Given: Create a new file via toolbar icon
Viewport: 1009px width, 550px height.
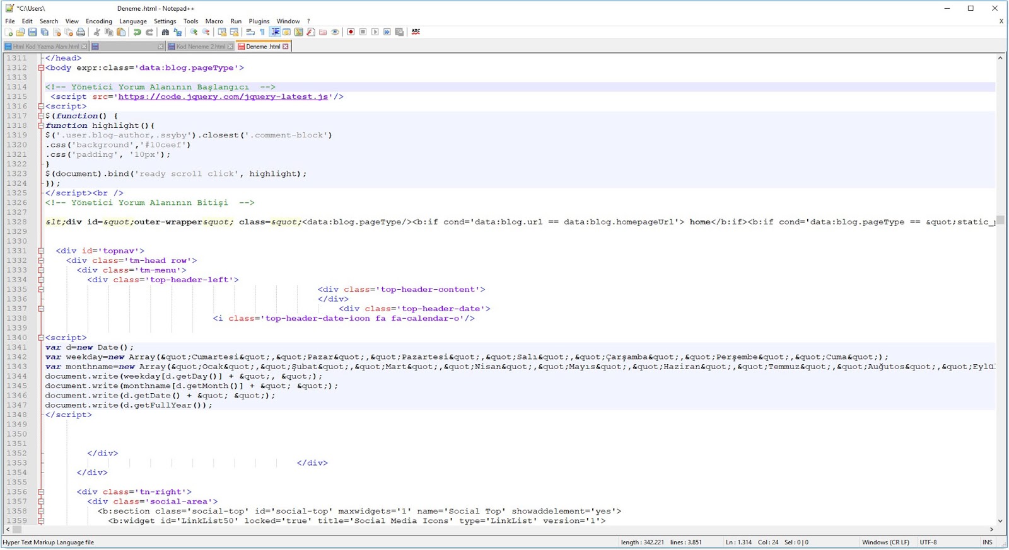Looking at the screenshot, I should pyautogui.click(x=9, y=32).
